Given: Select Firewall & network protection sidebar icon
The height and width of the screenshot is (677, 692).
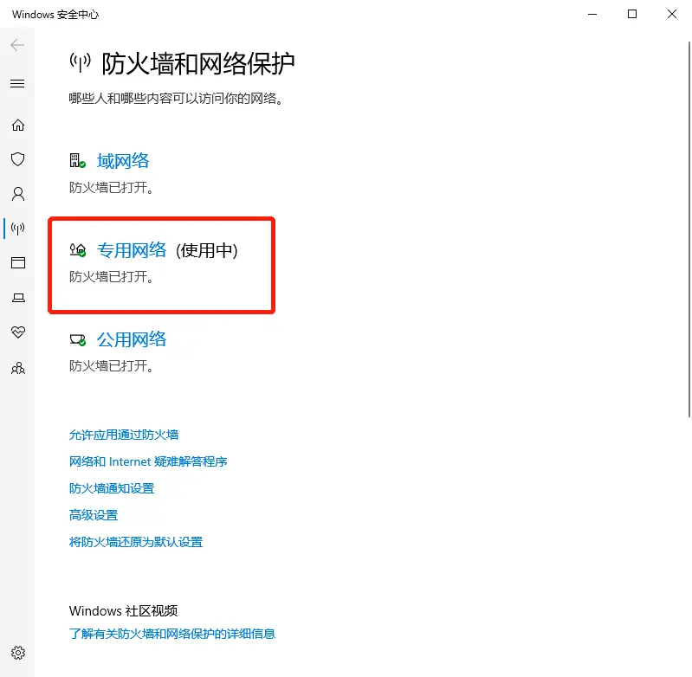Looking at the screenshot, I should pyautogui.click(x=18, y=229).
